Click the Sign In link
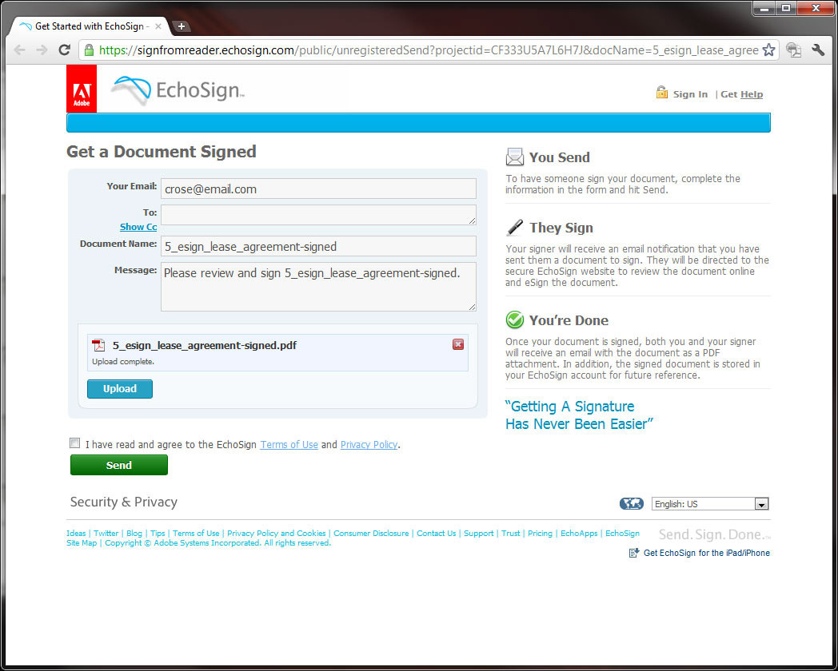Viewport: 838px width, 671px height. click(690, 94)
